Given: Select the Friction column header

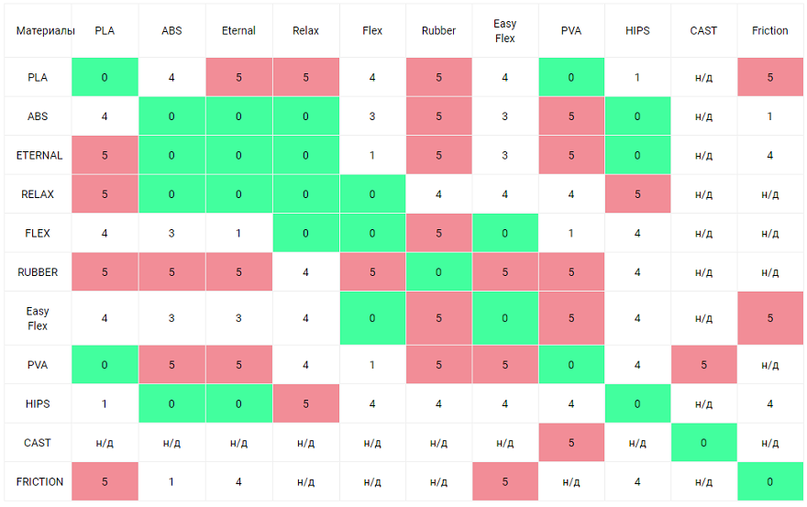Looking at the screenshot, I should pyautogui.click(x=769, y=31).
